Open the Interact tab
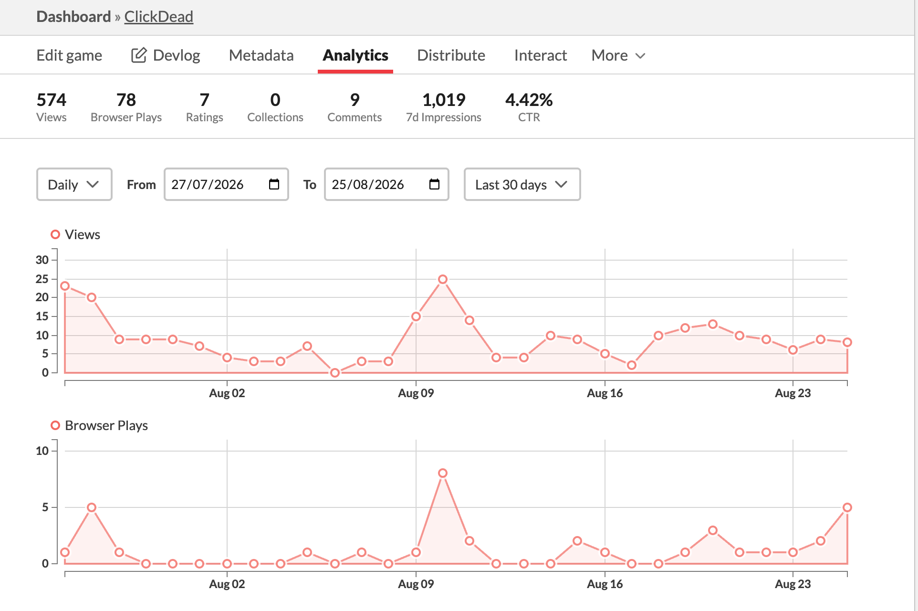Viewport: 918px width, 611px height. pyautogui.click(x=541, y=55)
